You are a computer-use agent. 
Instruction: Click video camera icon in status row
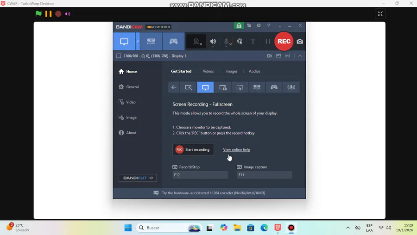269,56
